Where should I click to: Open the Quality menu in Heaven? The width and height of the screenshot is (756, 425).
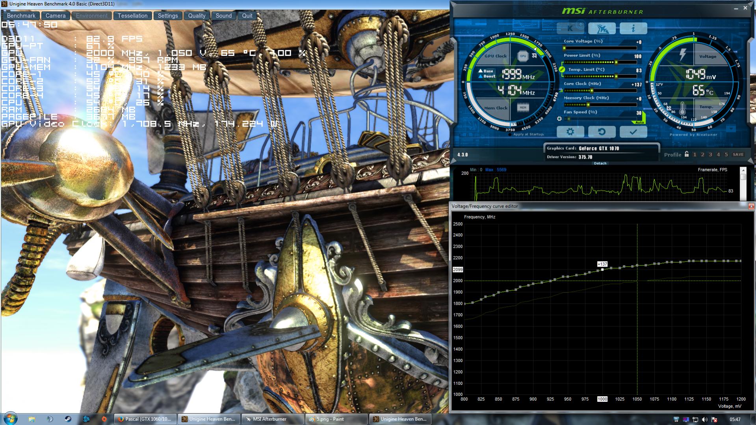pos(197,16)
